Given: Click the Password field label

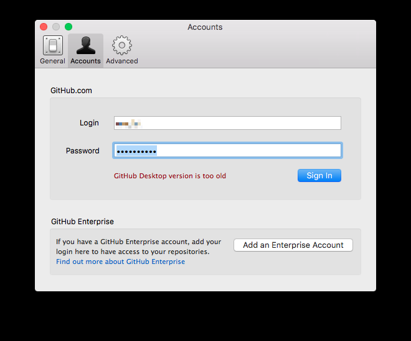Looking at the screenshot, I should 83,151.
